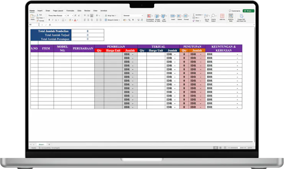Viewport: 284px width, 169px height.
Task: Click Create PDF and share link
Action: pos(241,18)
